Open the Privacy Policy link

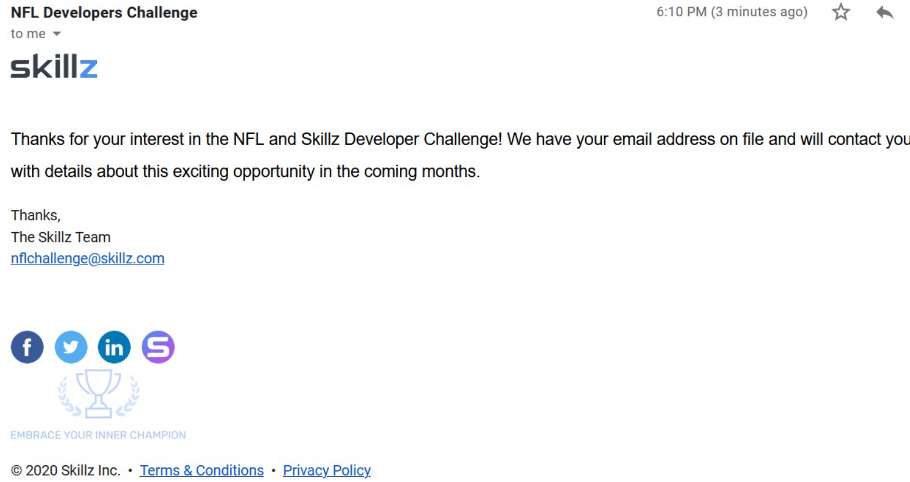point(327,470)
